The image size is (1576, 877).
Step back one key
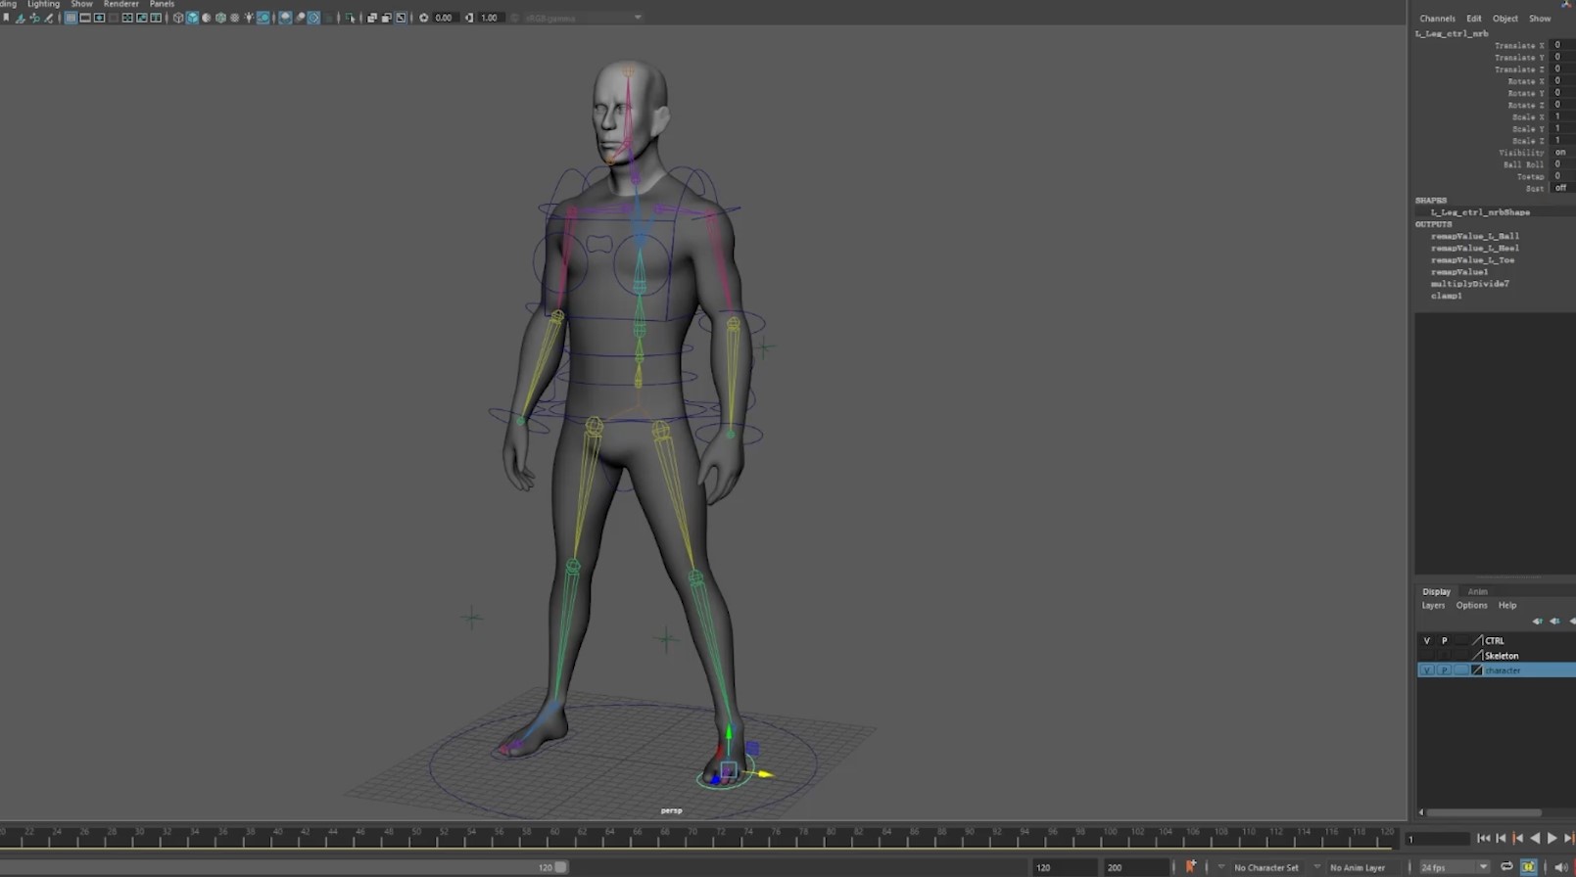(x=1518, y=838)
